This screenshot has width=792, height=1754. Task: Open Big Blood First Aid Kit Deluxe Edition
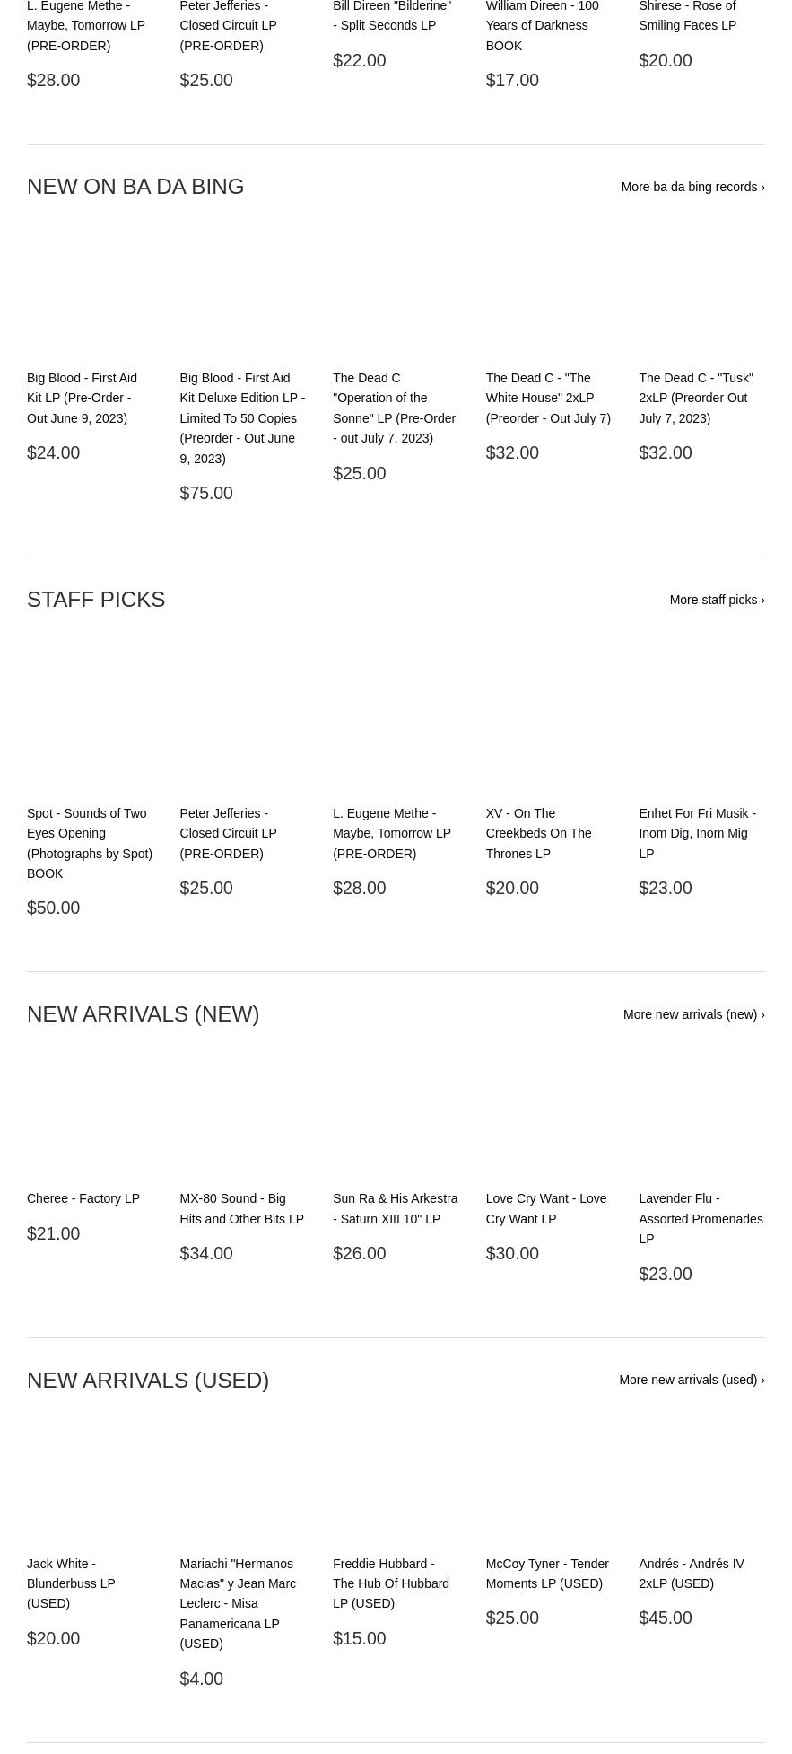242,417
